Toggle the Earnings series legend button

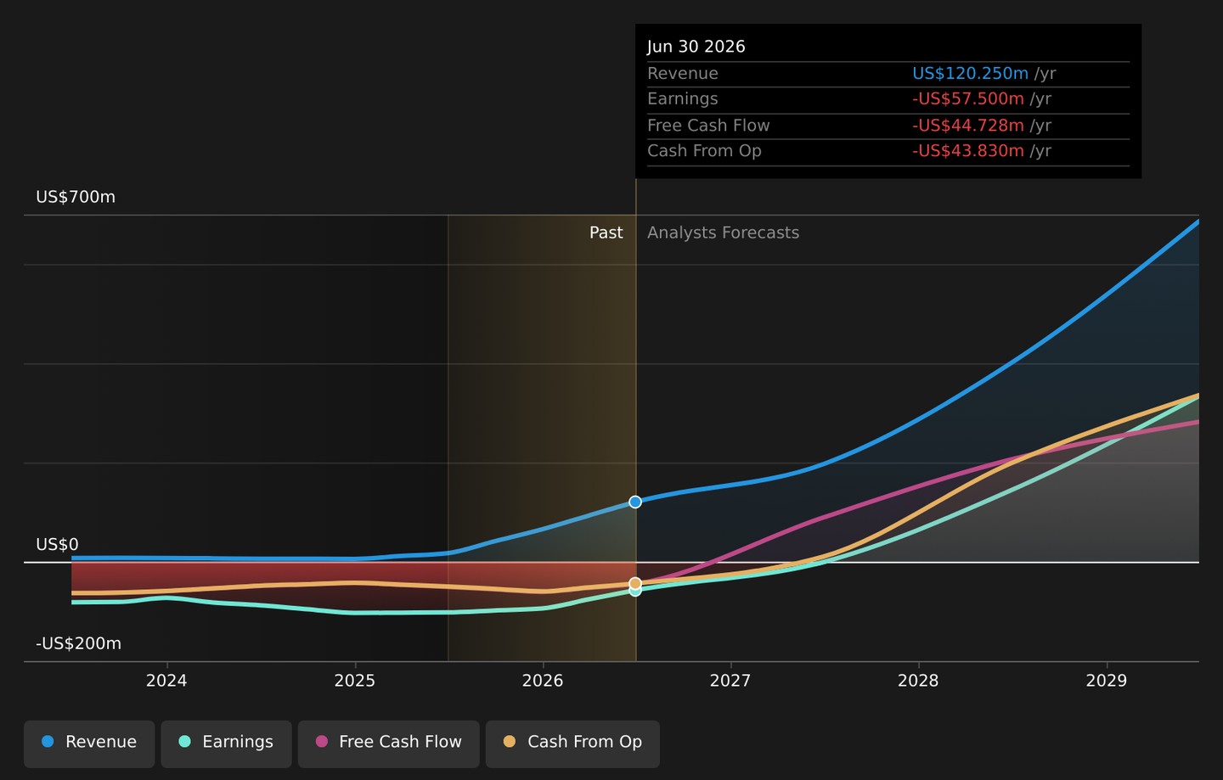tap(226, 744)
